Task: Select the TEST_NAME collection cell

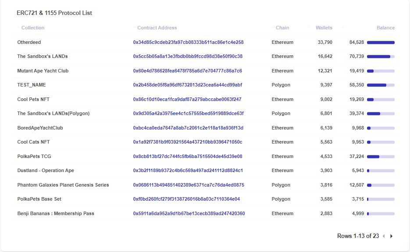Action: 32,85
